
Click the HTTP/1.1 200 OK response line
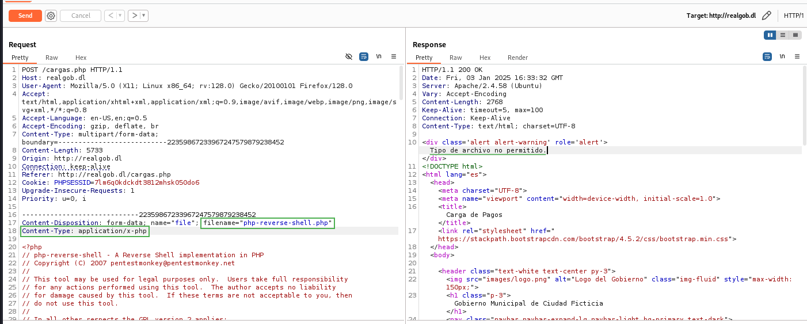point(452,70)
